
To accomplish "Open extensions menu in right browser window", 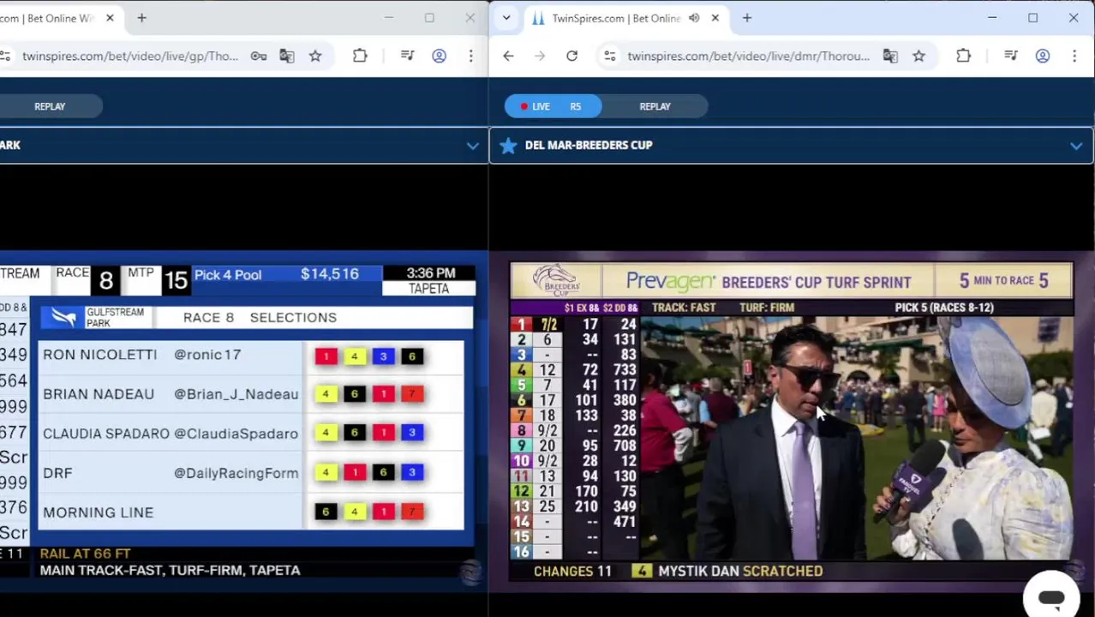I will coord(963,57).
